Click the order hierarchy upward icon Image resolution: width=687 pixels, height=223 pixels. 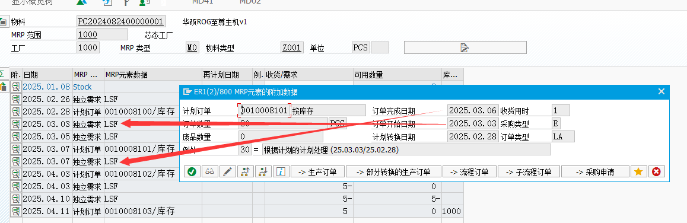[245, 172]
